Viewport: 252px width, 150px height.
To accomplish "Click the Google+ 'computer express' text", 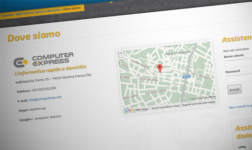I will (48, 117).
